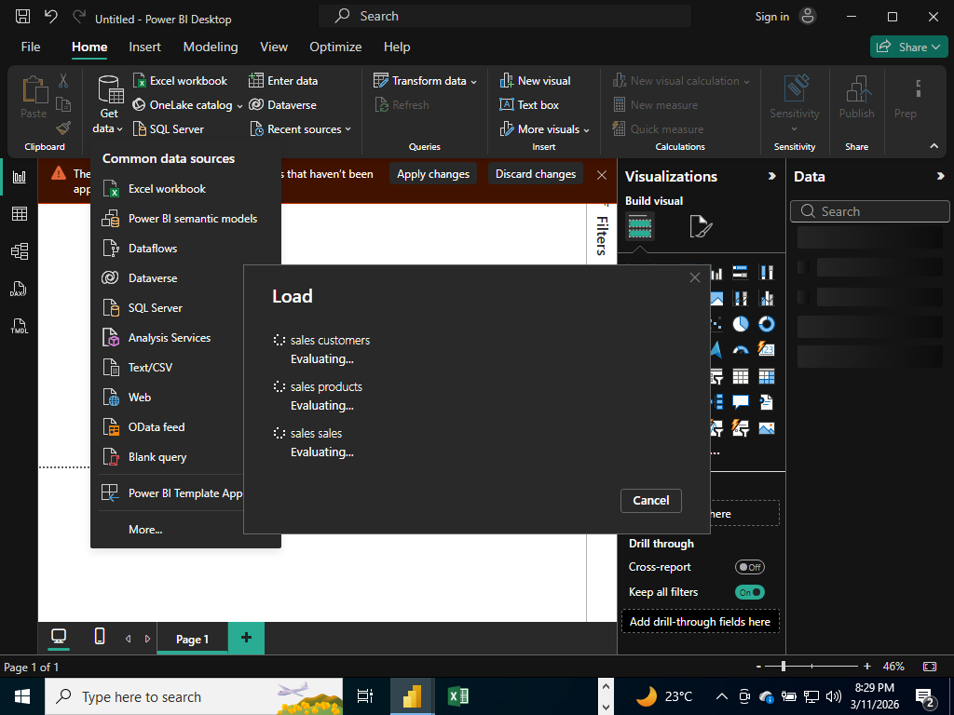Open DAX query view in sidebar
The image size is (954, 715).
coord(19,289)
